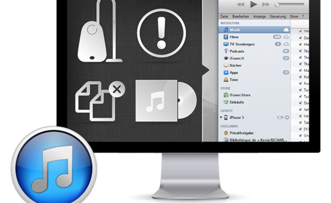The height and width of the screenshot is (203, 331).
Task: Uncheck the song row starting with Rol
Action: point(300,77)
